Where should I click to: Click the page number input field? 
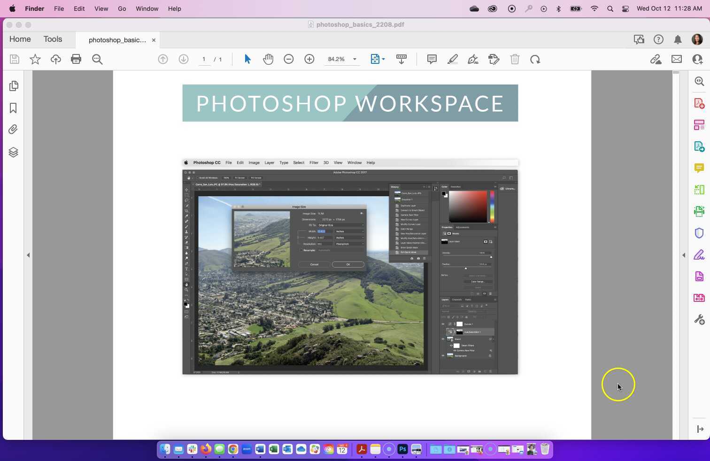(204, 59)
